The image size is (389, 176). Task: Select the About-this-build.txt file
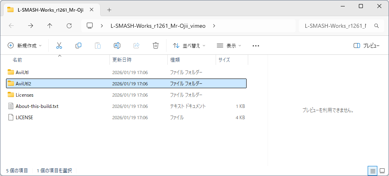pyautogui.click(x=37, y=106)
